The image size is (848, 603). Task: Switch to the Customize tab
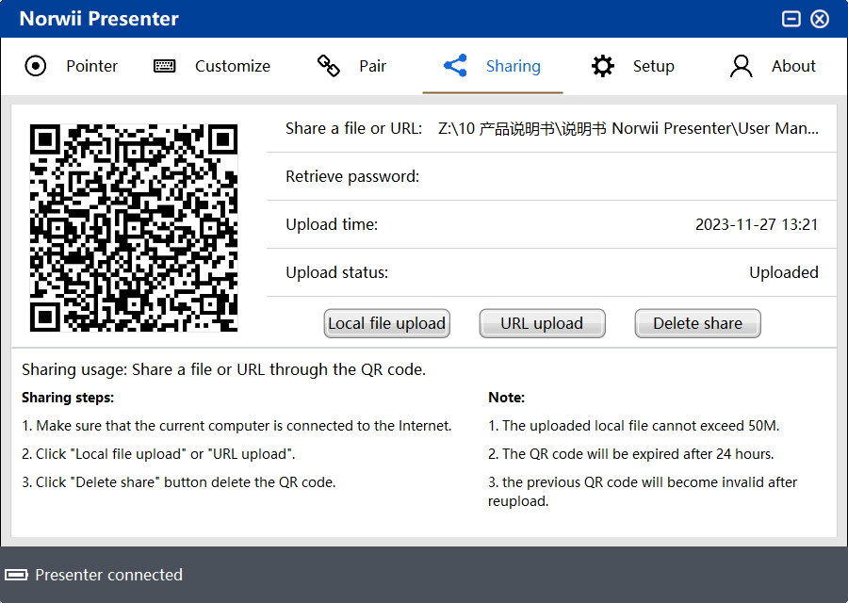pyautogui.click(x=212, y=66)
